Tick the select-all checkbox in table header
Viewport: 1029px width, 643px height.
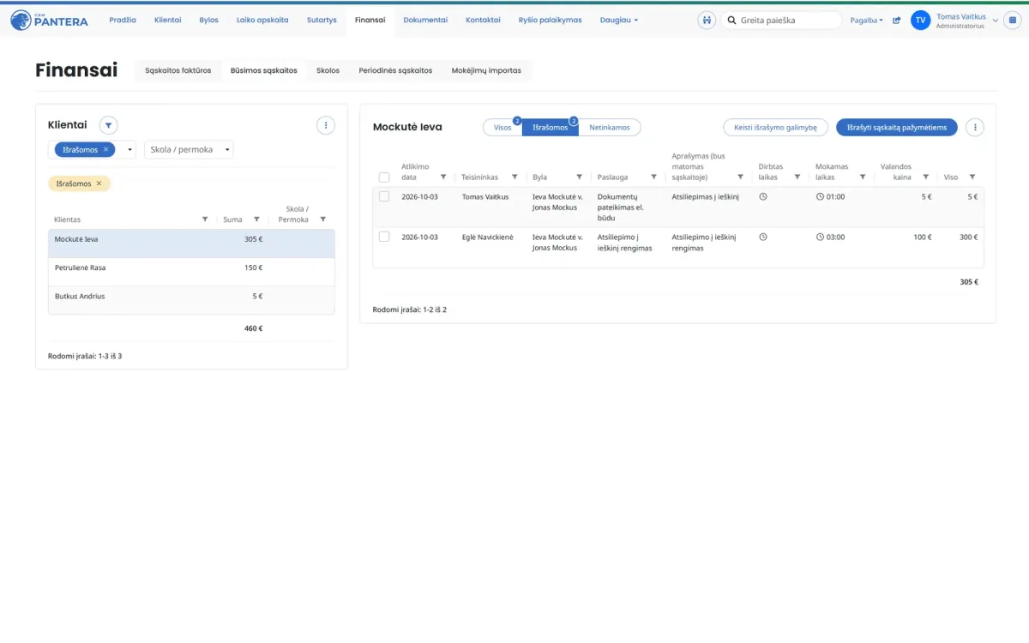384,177
